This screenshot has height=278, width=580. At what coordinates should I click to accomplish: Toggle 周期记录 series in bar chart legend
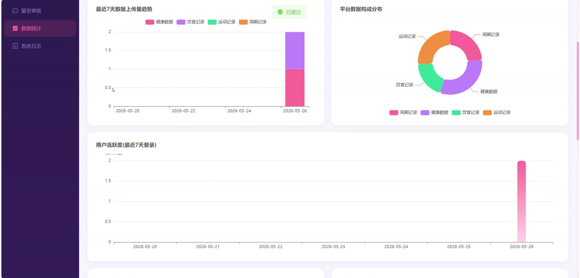click(x=253, y=22)
